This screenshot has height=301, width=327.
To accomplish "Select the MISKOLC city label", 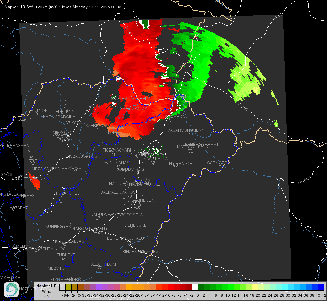I will pos(62,133).
